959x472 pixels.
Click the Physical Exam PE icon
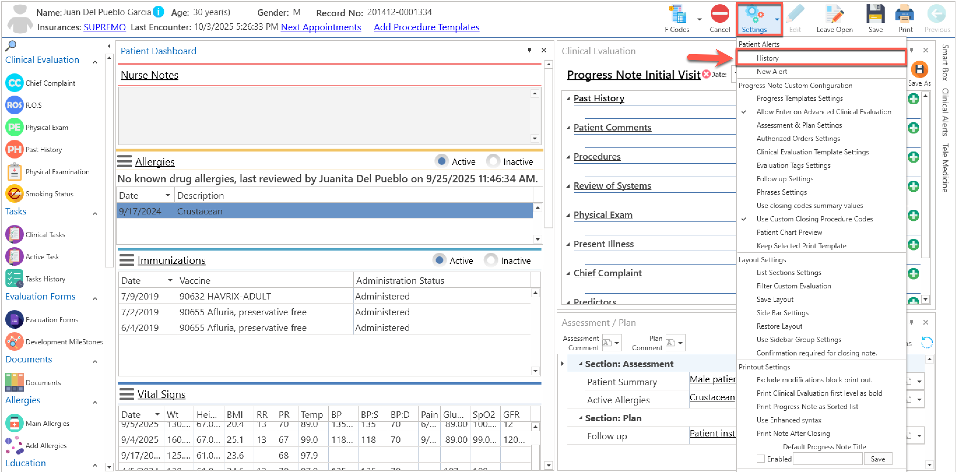[15, 127]
